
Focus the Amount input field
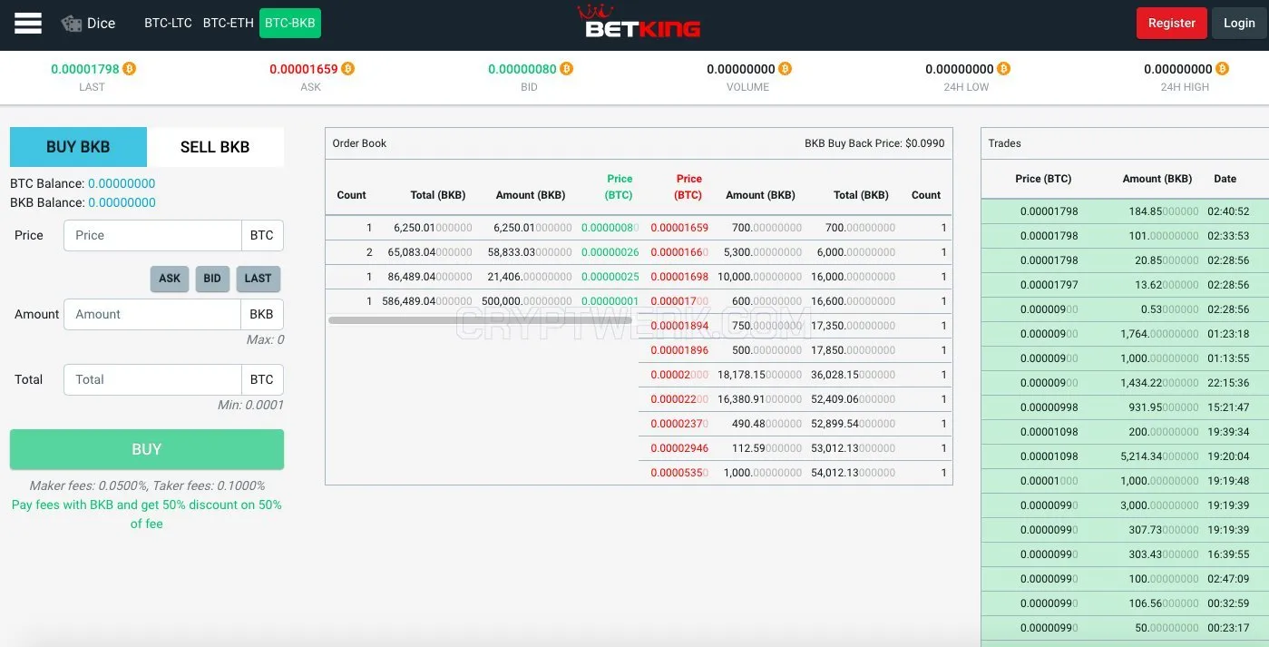[152, 314]
